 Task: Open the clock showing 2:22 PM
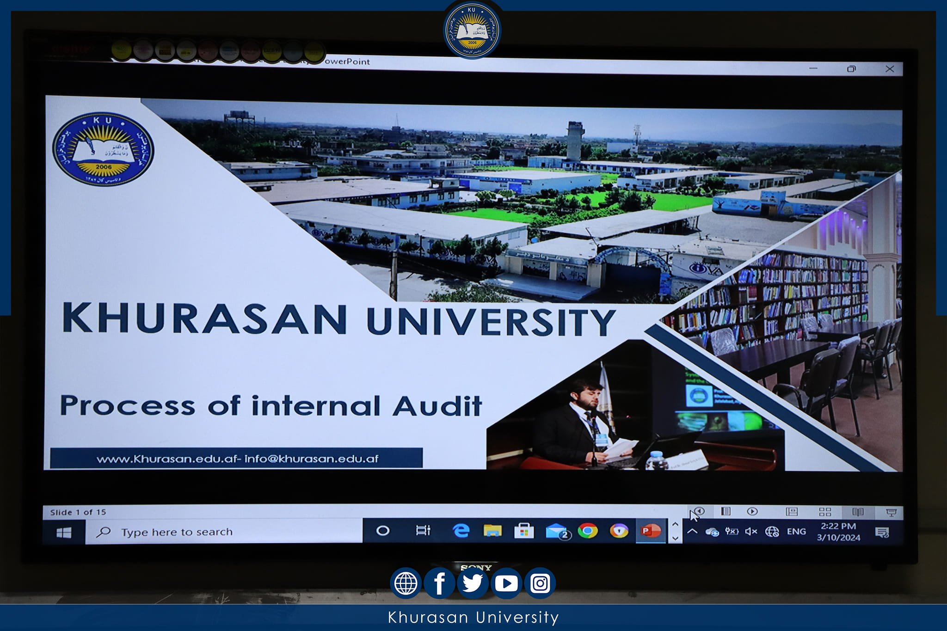[x=838, y=532]
